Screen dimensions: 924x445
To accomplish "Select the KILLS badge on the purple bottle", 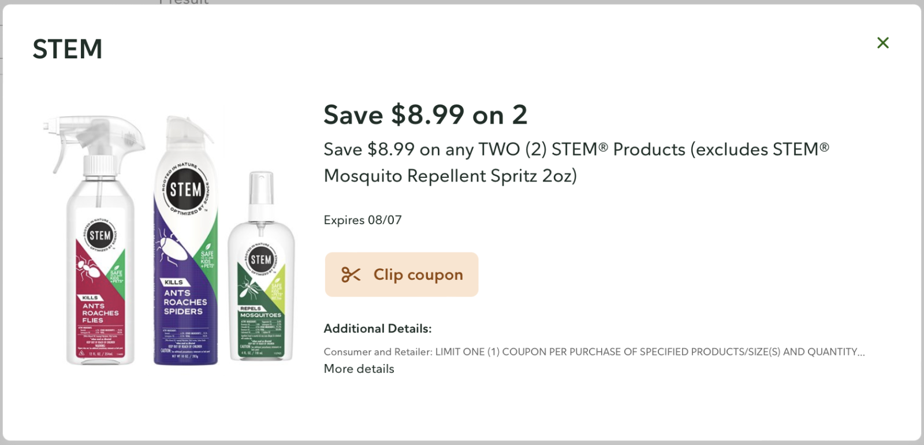I will pyautogui.click(x=174, y=281).
